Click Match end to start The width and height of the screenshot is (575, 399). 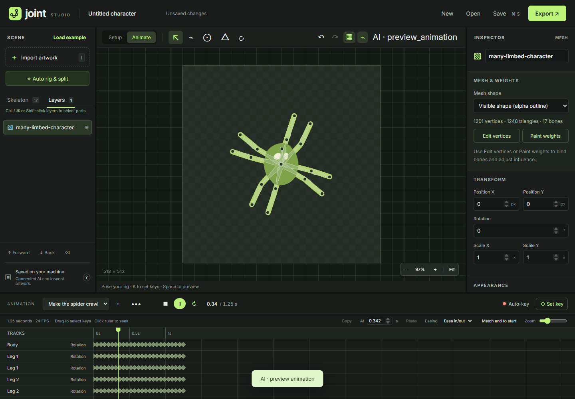pos(499,321)
